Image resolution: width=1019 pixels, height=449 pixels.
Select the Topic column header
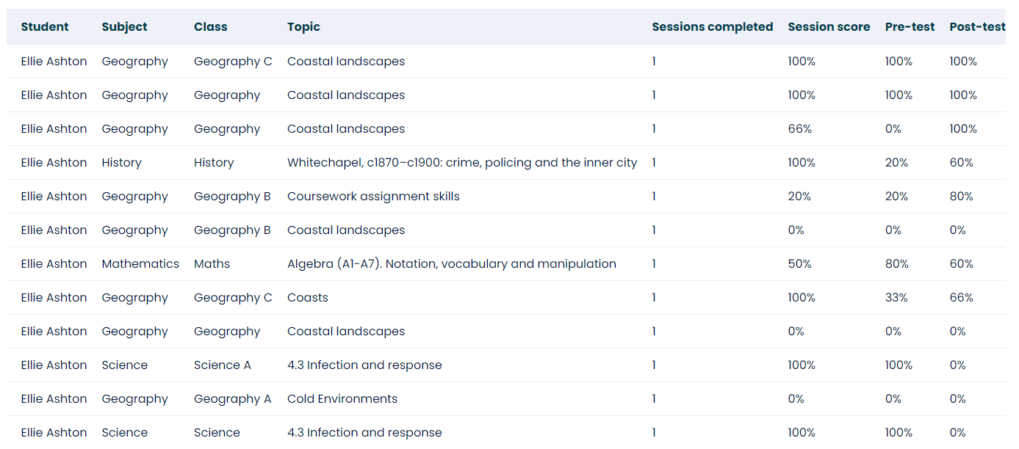click(x=303, y=27)
